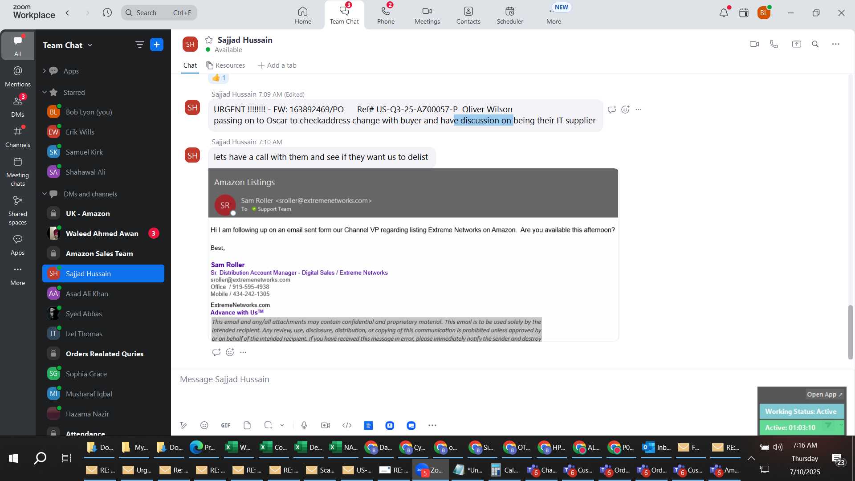This screenshot has width=855, height=481.
Task: Open the Calculator taskbar item
Action: coord(504,470)
